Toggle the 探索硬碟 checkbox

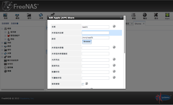(x=83, y=84)
